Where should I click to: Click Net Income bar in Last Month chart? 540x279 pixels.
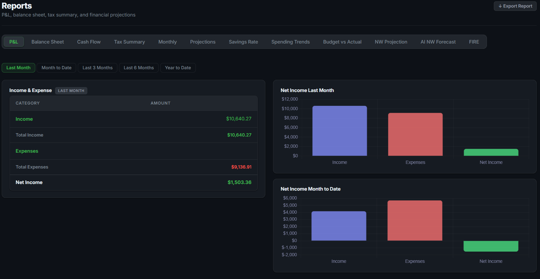click(x=491, y=152)
